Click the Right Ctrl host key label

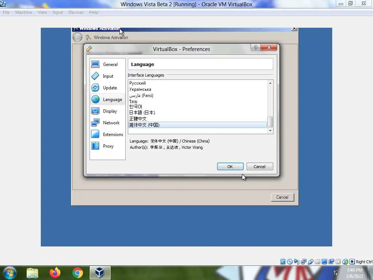364,262
